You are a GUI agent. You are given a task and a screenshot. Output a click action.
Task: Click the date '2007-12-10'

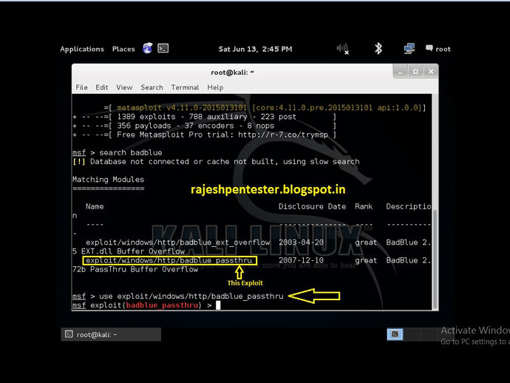pos(301,260)
